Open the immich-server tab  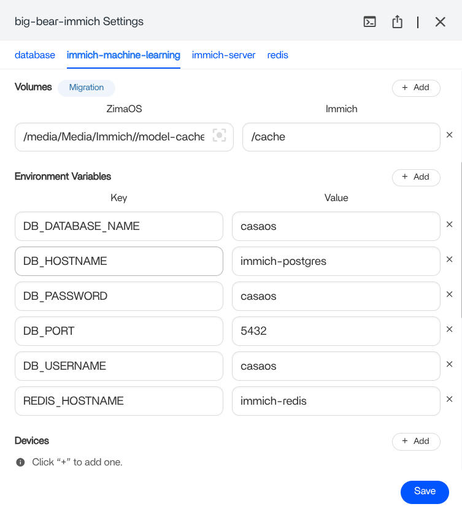tap(223, 55)
